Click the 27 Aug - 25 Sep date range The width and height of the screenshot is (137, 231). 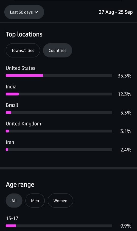pyautogui.click(x=116, y=12)
